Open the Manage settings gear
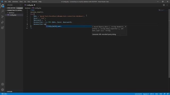The image size is (170, 95). tap(3, 90)
